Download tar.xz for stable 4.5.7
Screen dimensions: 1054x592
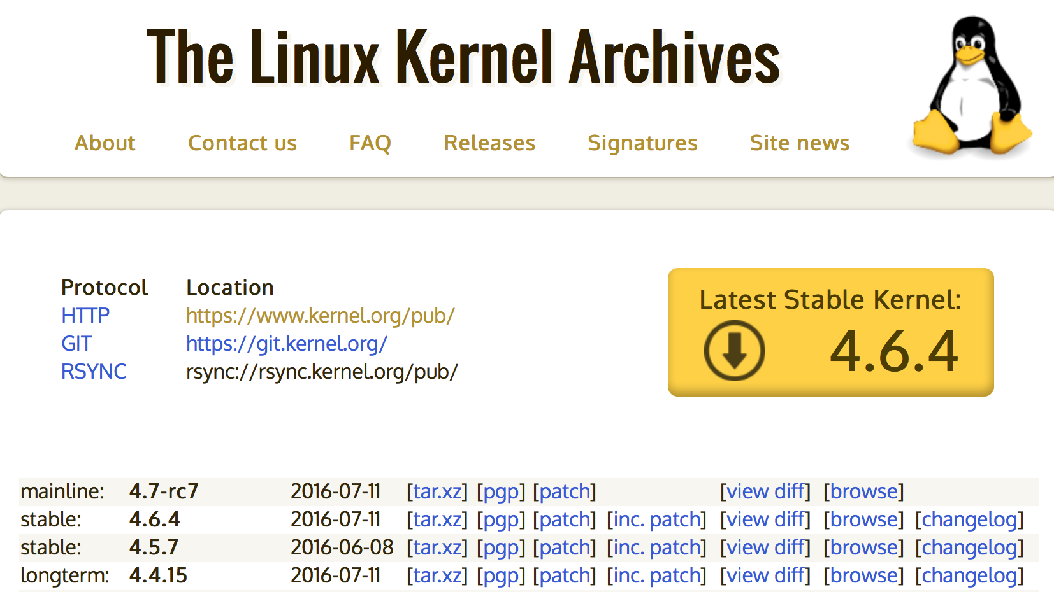[437, 547]
